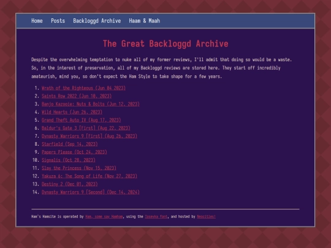Open the Starfield review link
This screenshot has width=331, height=248.
pyautogui.click(x=70, y=144)
